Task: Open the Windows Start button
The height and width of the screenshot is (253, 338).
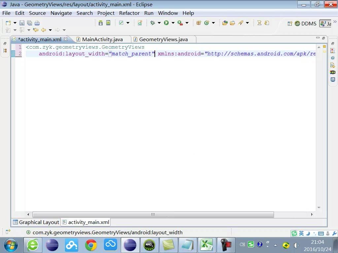Action: coord(11,245)
